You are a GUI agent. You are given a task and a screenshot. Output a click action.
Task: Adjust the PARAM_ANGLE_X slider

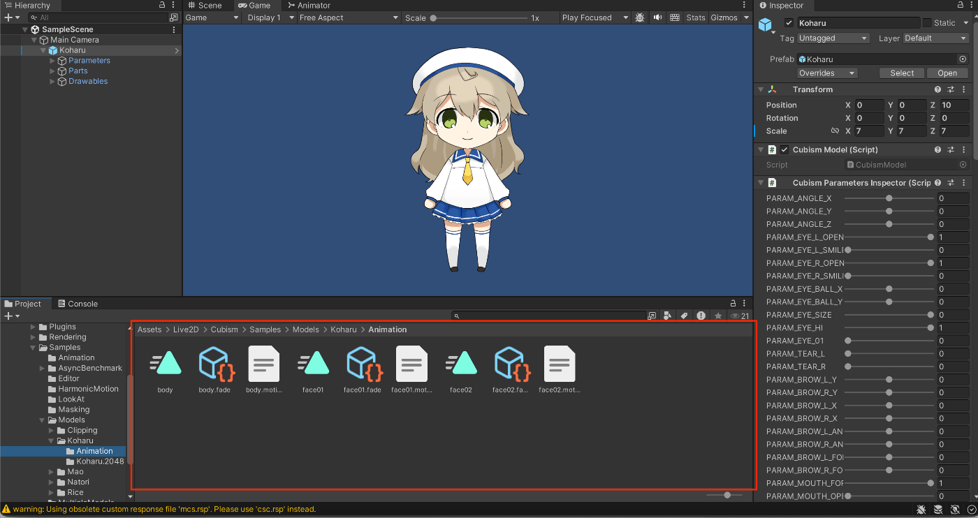pos(889,198)
